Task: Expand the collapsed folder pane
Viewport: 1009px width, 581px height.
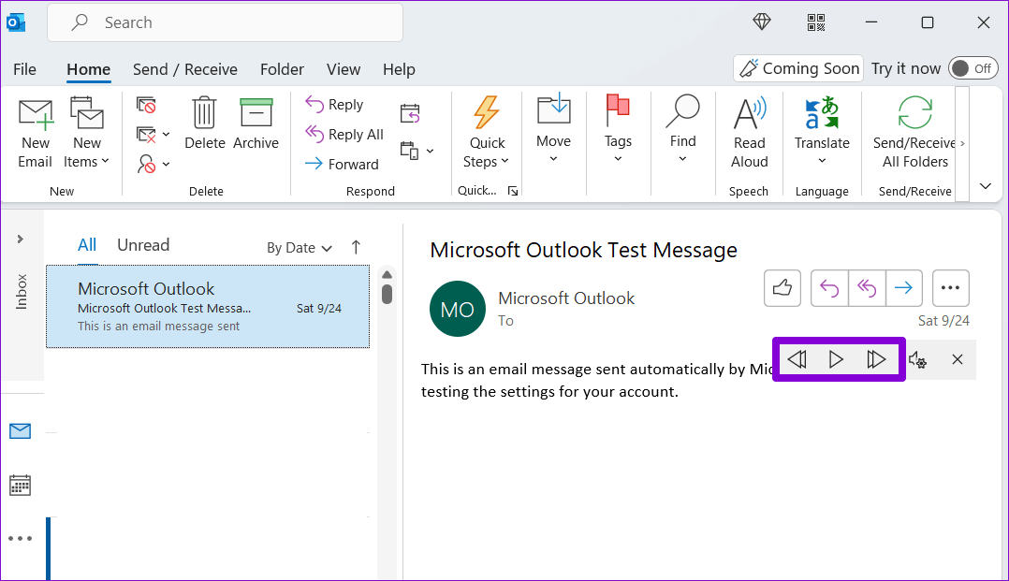Action: pyautogui.click(x=20, y=240)
